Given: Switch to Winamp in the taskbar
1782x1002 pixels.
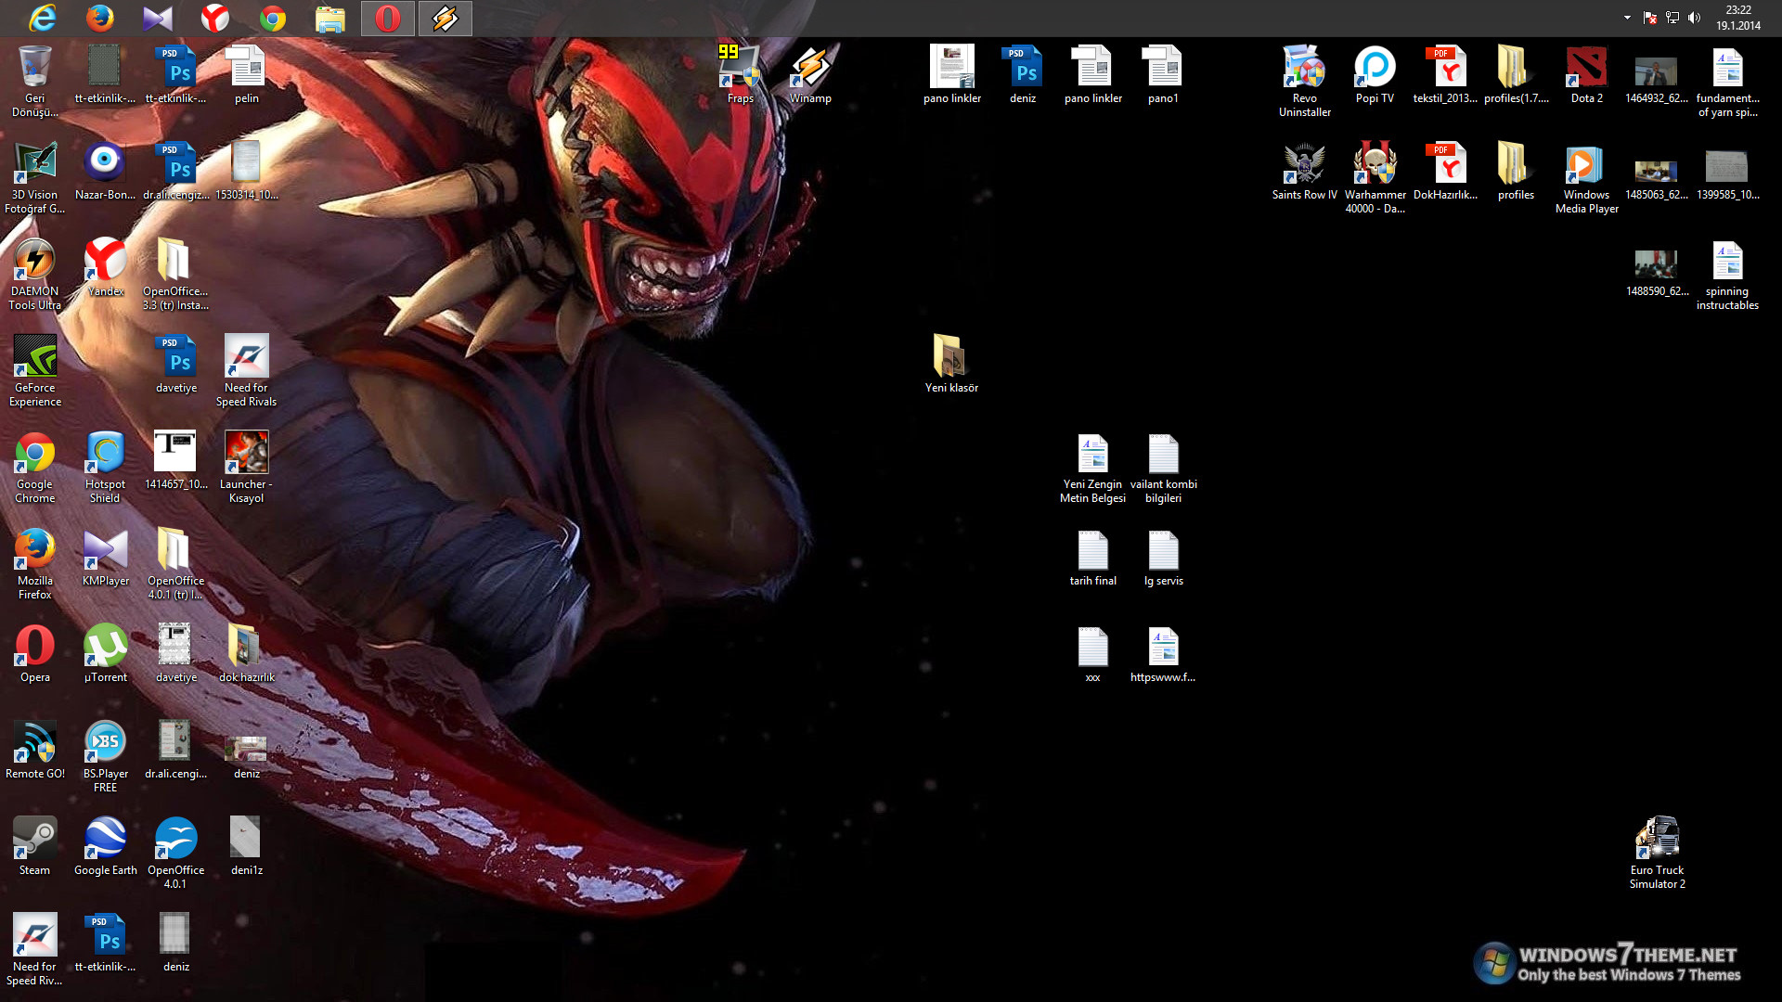Looking at the screenshot, I should coord(445,18).
